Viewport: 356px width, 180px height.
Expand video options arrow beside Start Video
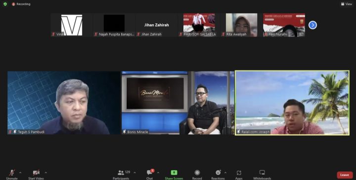click(x=45, y=173)
